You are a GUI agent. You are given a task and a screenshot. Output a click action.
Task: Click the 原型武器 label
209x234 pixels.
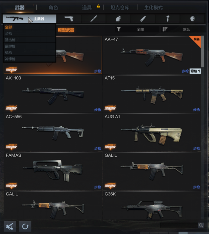coord(66,30)
